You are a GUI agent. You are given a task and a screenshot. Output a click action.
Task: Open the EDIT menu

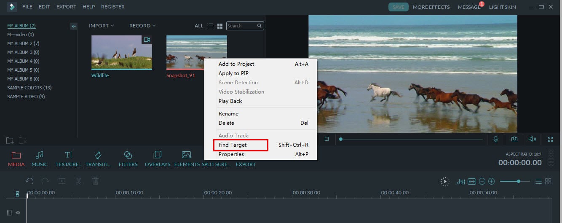pyautogui.click(x=44, y=7)
